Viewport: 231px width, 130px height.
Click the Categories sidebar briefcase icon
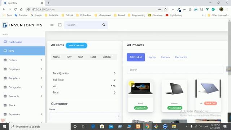(x=5, y=87)
